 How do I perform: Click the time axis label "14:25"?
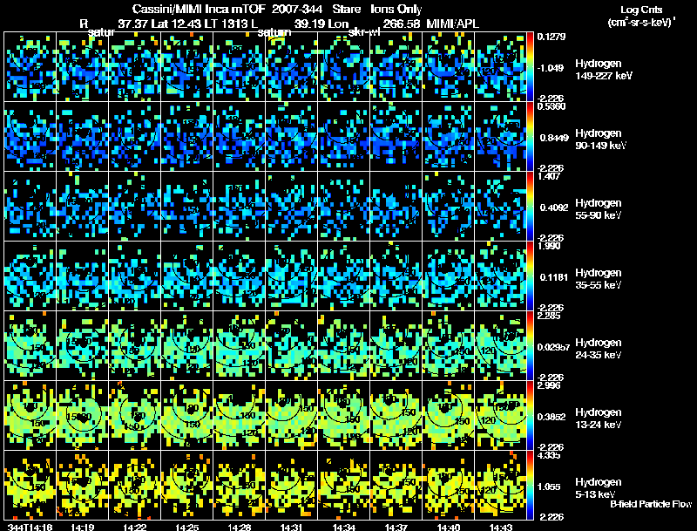click(x=187, y=527)
